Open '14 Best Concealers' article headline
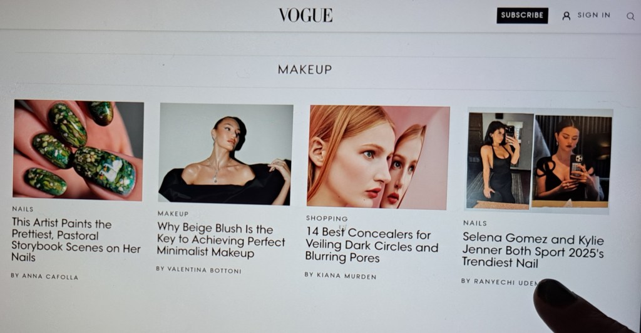The image size is (641, 333). pyautogui.click(x=372, y=246)
